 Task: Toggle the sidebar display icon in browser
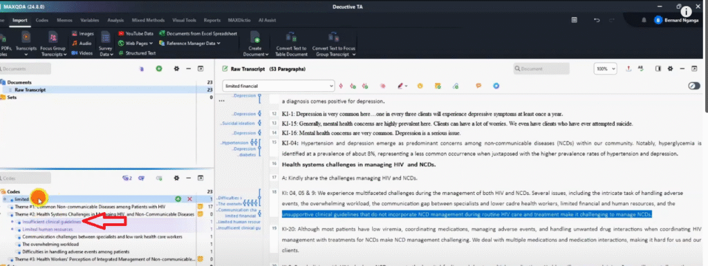pyautogui.click(x=658, y=69)
